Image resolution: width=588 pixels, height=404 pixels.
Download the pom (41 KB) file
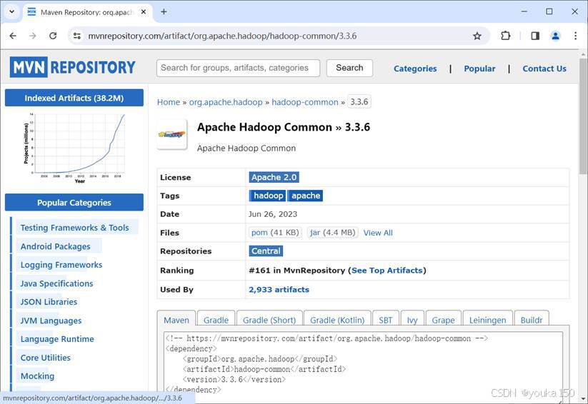(275, 233)
